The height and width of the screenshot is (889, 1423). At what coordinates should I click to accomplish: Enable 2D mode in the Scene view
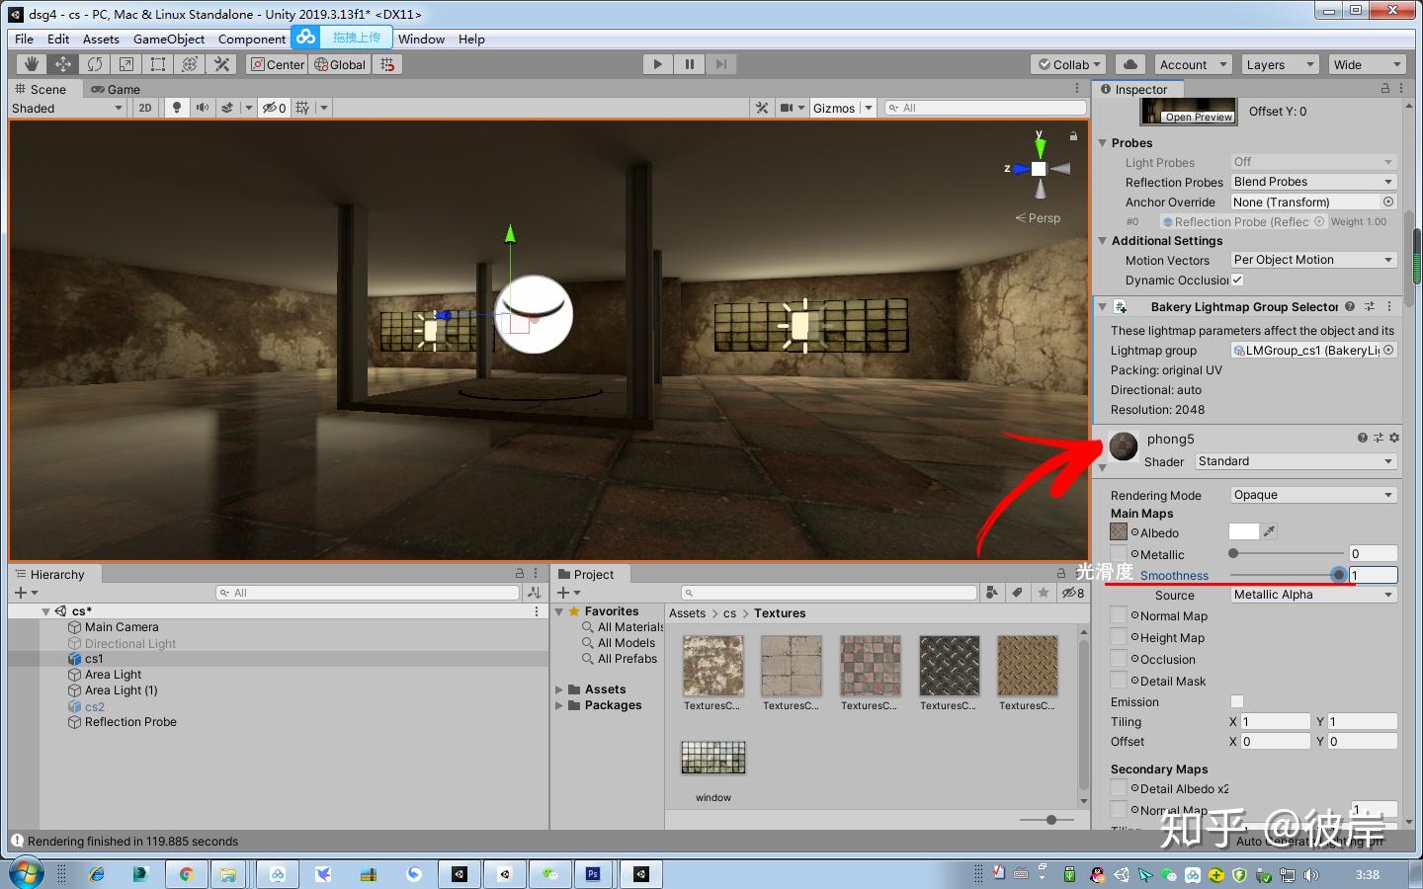[144, 108]
